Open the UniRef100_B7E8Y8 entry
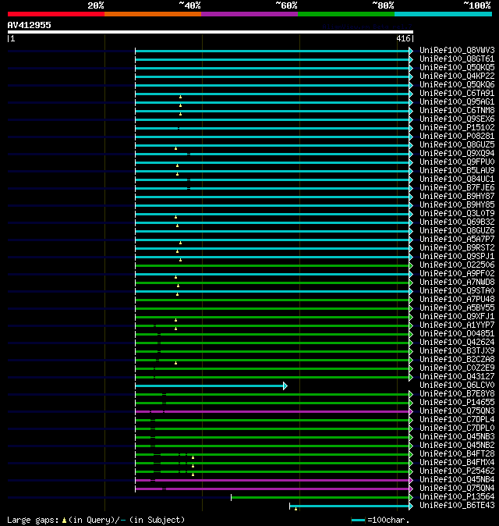 pyautogui.click(x=457, y=394)
